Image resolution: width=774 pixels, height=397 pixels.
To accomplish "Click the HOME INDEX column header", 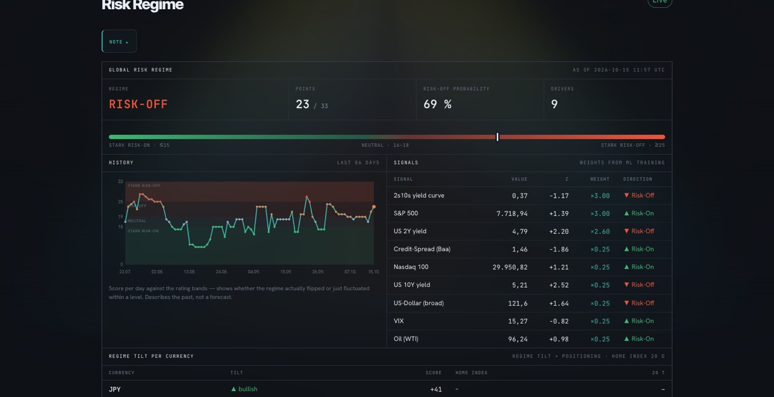I will (x=472, y=373).
